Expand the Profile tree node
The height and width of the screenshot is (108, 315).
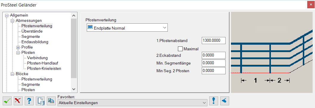18,47
